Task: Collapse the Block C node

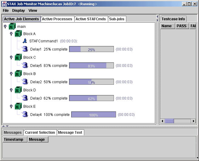Action: coord(11,57)
